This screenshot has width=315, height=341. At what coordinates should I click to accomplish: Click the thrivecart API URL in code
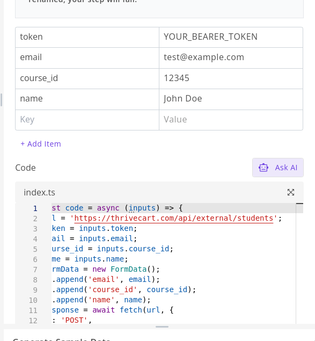click(x=173, y=218)
